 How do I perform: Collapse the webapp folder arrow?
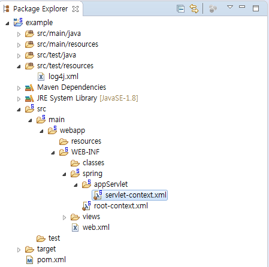click(41, 131)
